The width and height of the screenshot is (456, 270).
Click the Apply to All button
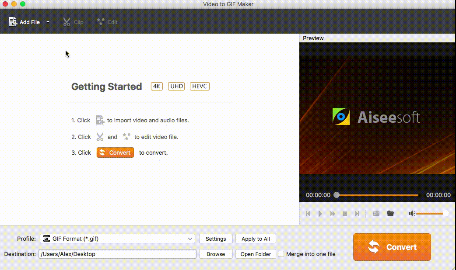coord(256,239)
